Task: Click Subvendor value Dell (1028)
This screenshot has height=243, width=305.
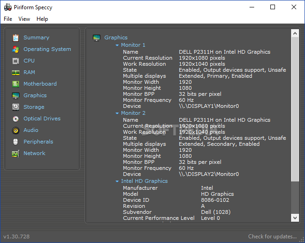Action: 215,212
